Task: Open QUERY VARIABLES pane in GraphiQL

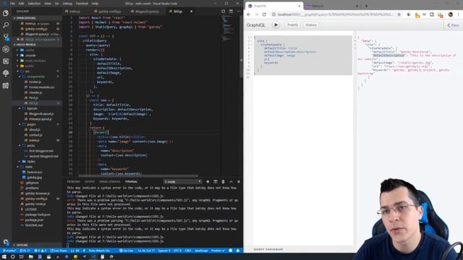Action: tap(268, 249)
